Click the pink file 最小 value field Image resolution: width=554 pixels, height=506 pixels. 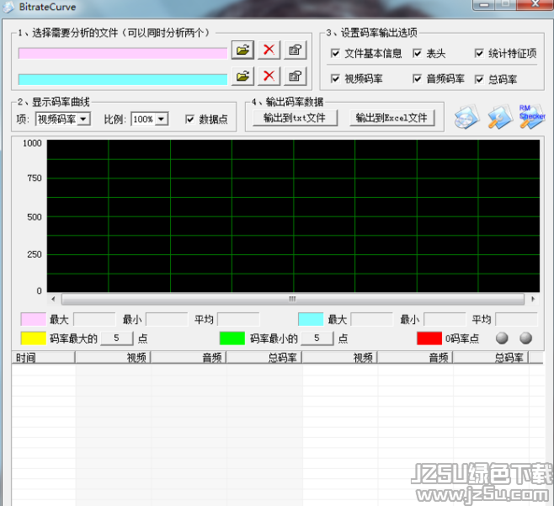(x=167, y=319)
